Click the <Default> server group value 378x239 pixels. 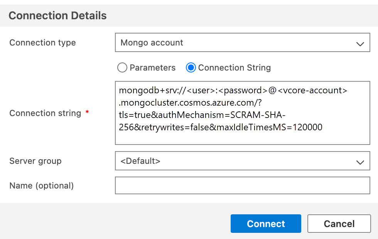(x=140, y=161)
